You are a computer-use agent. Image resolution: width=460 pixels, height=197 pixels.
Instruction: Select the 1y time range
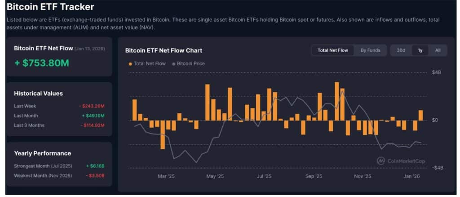[x=420, y=50]
